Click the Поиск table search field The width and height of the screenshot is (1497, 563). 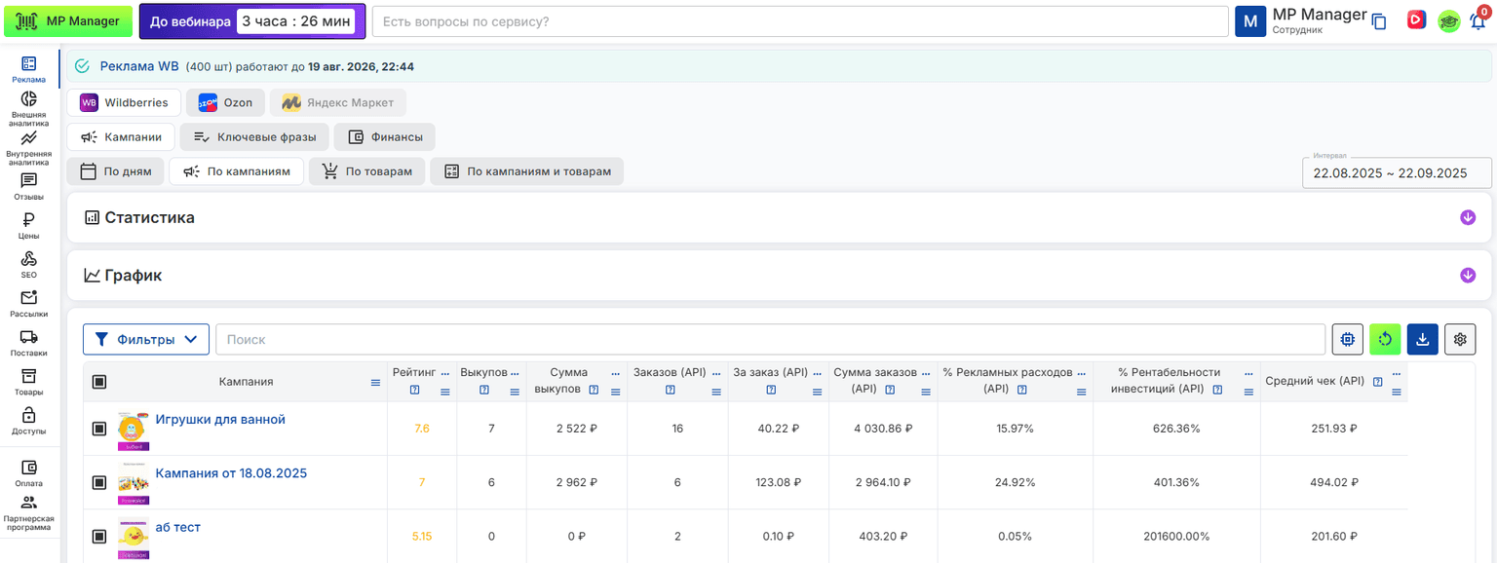tap(770, 339)
